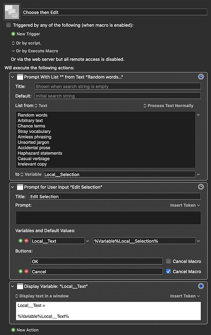The width and height of the screenshot is (211, 335).
Task: Uncheck Cancel Macro for the Cancel button
Action: (168, 271)
